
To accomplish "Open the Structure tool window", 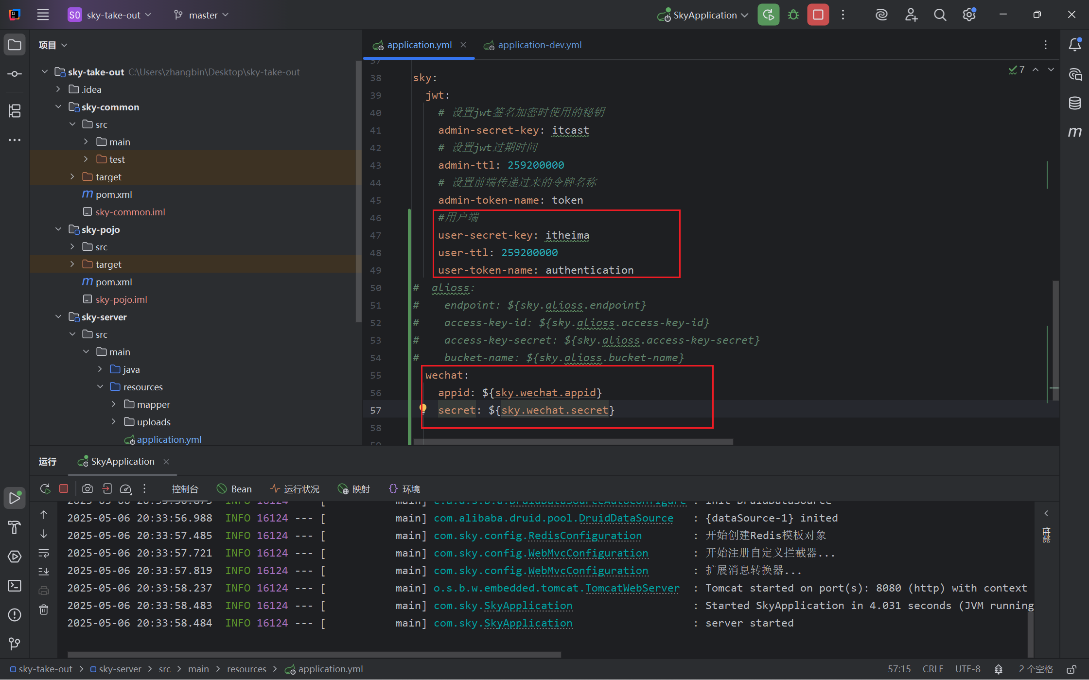I will (x=15, y=111).
